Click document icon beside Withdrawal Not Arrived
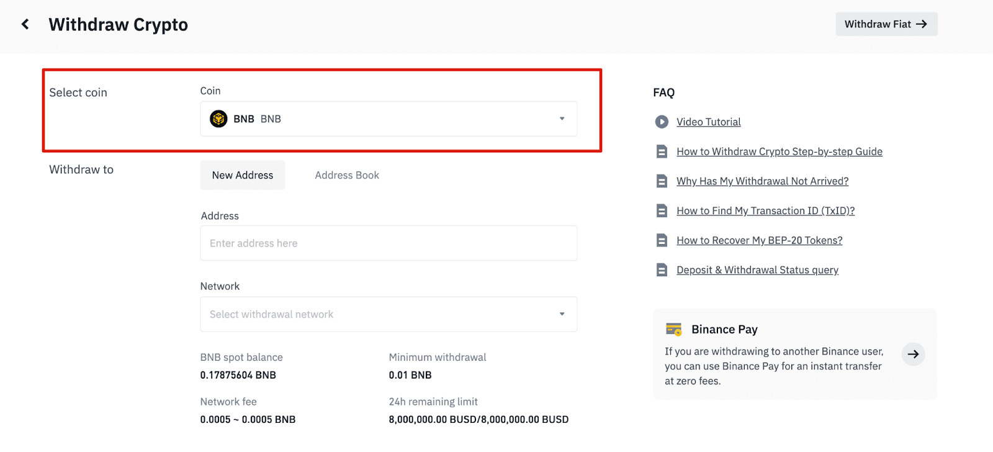The image size is (993, 452). [662, 181]
